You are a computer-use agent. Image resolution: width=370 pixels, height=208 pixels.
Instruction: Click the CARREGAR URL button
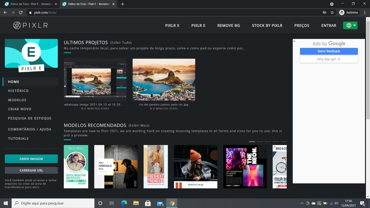click(31, 170)
